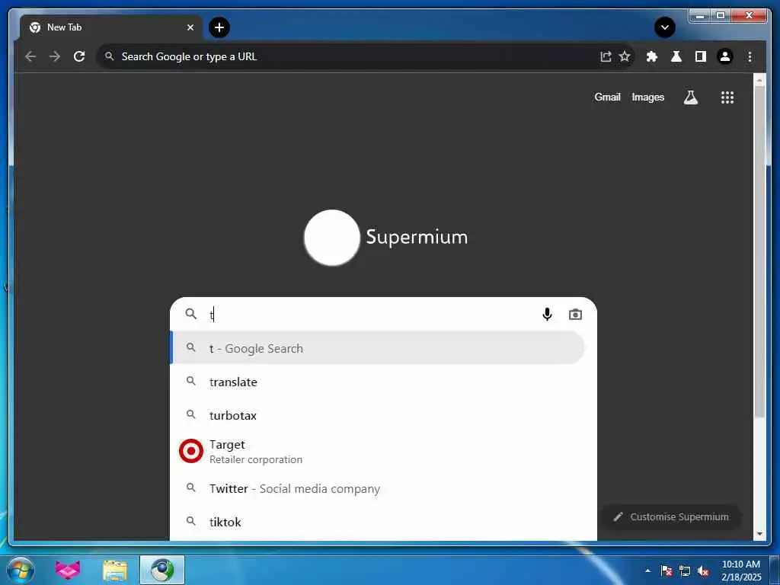Choose the Twitter Social media company suggestion

click(383, 488)
